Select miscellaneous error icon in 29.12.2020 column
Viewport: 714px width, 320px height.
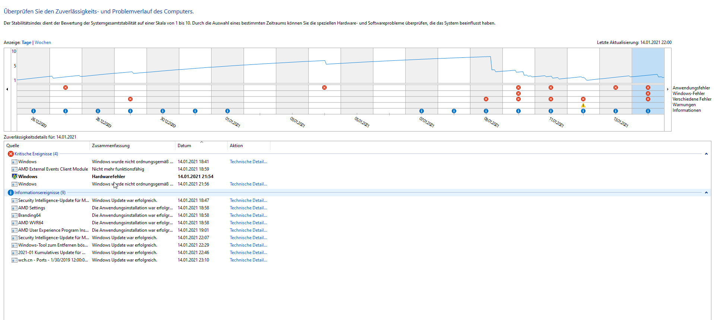[130, 99]
